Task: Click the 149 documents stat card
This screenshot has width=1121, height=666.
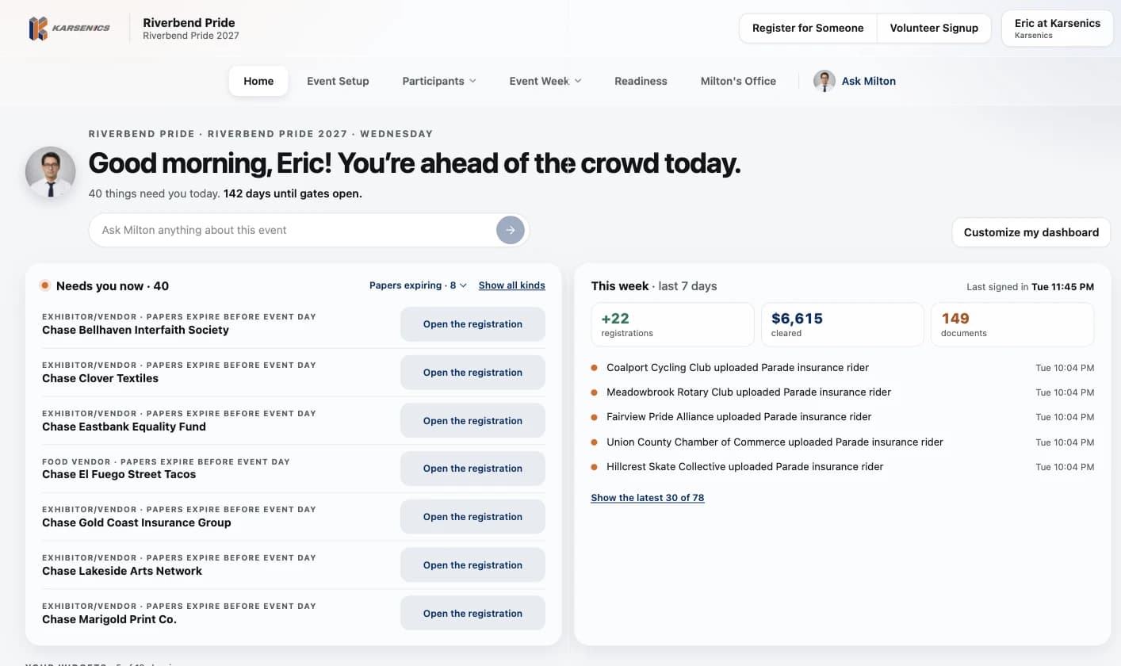Action: point(1012,324)
